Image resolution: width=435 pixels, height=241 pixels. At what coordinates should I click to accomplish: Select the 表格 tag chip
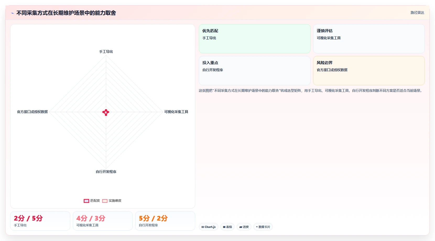227,227
